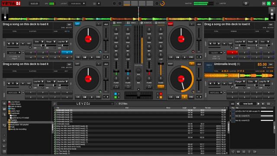Click the pause-stutter button on upper-left deck

pos(85,57)
